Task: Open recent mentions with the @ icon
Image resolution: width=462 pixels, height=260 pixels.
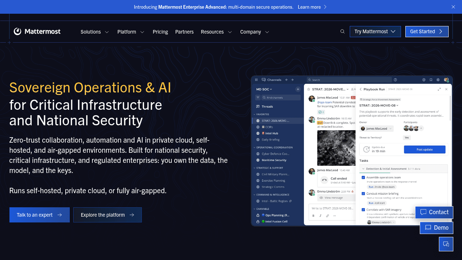Action: [x=424, y=80]
